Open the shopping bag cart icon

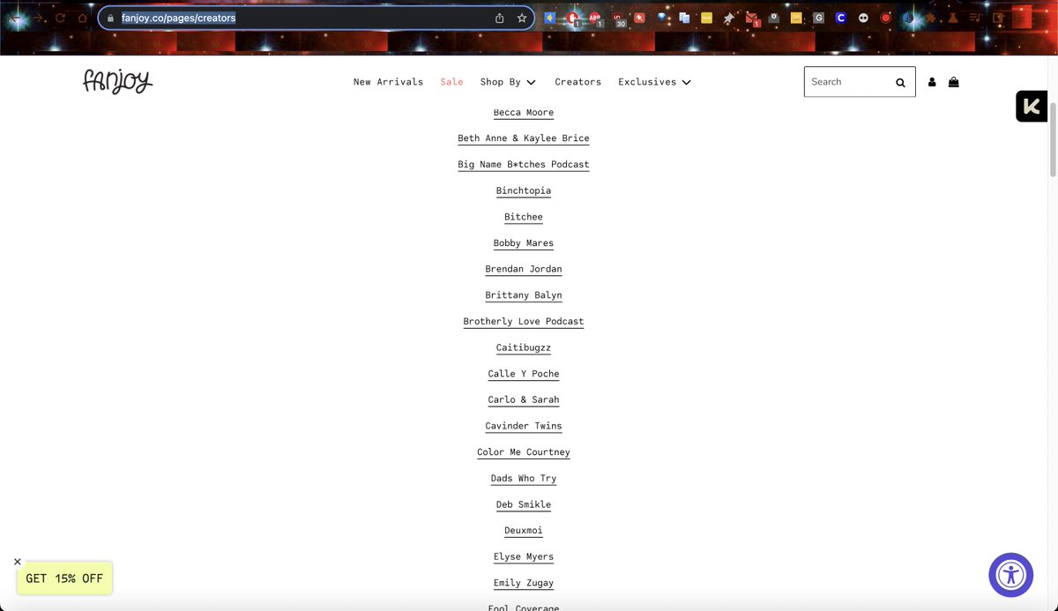[x=954, y=82]
